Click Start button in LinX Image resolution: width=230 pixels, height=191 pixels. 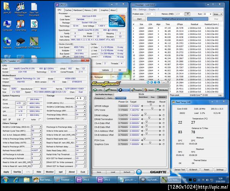click(139, 19)
